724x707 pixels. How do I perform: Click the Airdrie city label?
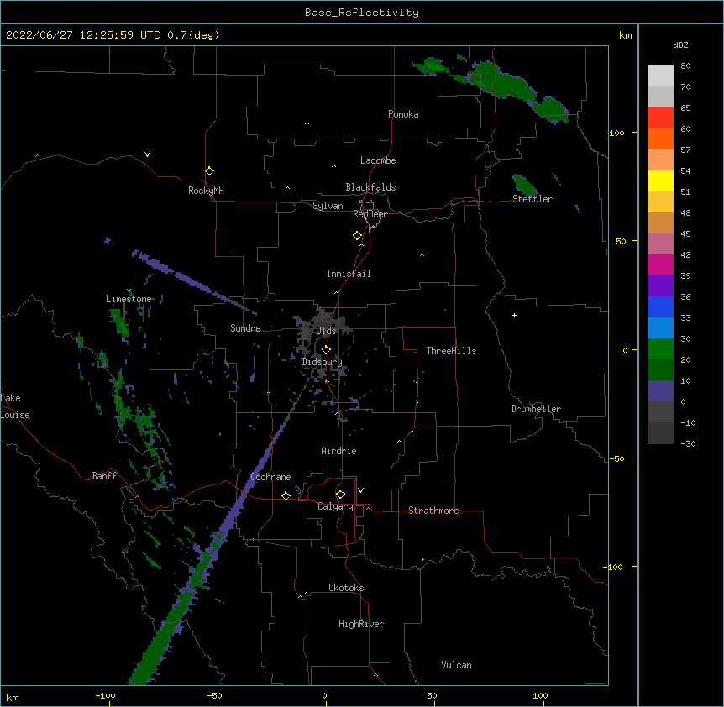tap(338, 451)
